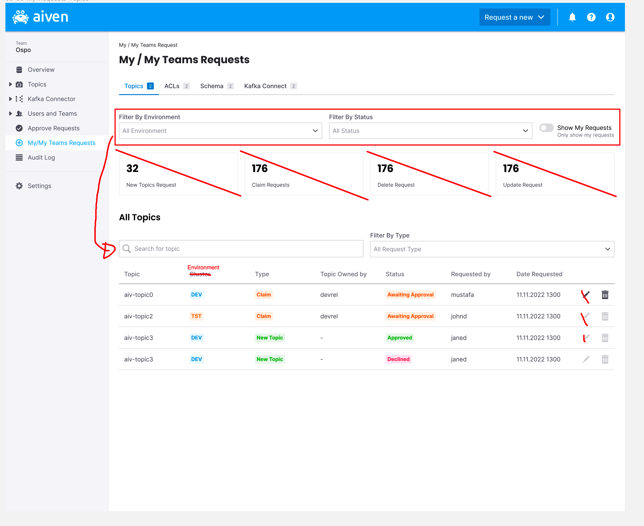644x526 pixels.
Task: Click the notifications bell icon
Action: pyautogui.click(x=572, y=17)
